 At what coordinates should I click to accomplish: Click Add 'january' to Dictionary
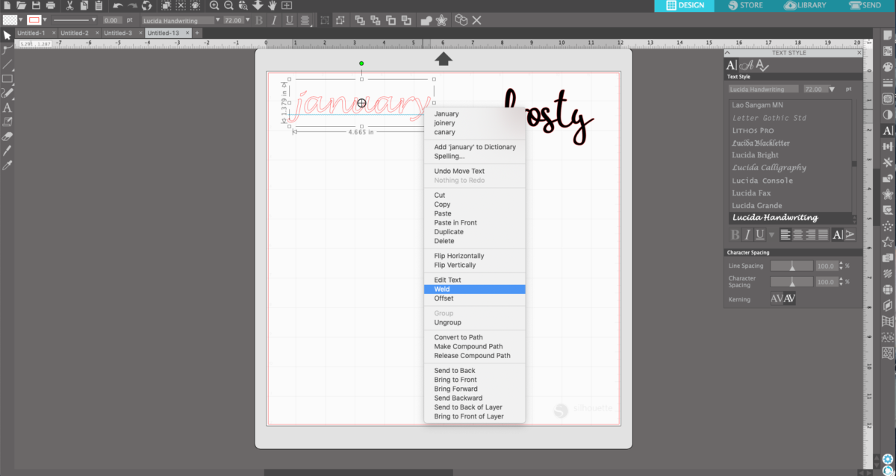coord(475,147)
